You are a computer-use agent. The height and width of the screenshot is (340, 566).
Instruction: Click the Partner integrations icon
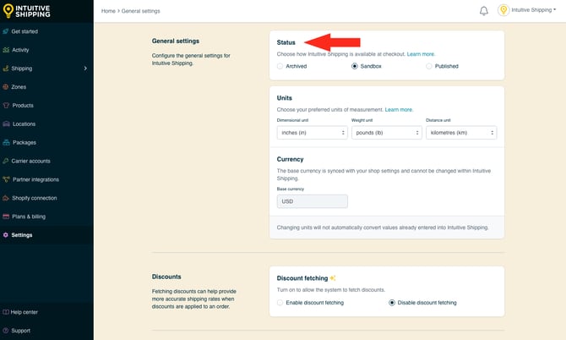pyautogui.click(x=6, y=179)
